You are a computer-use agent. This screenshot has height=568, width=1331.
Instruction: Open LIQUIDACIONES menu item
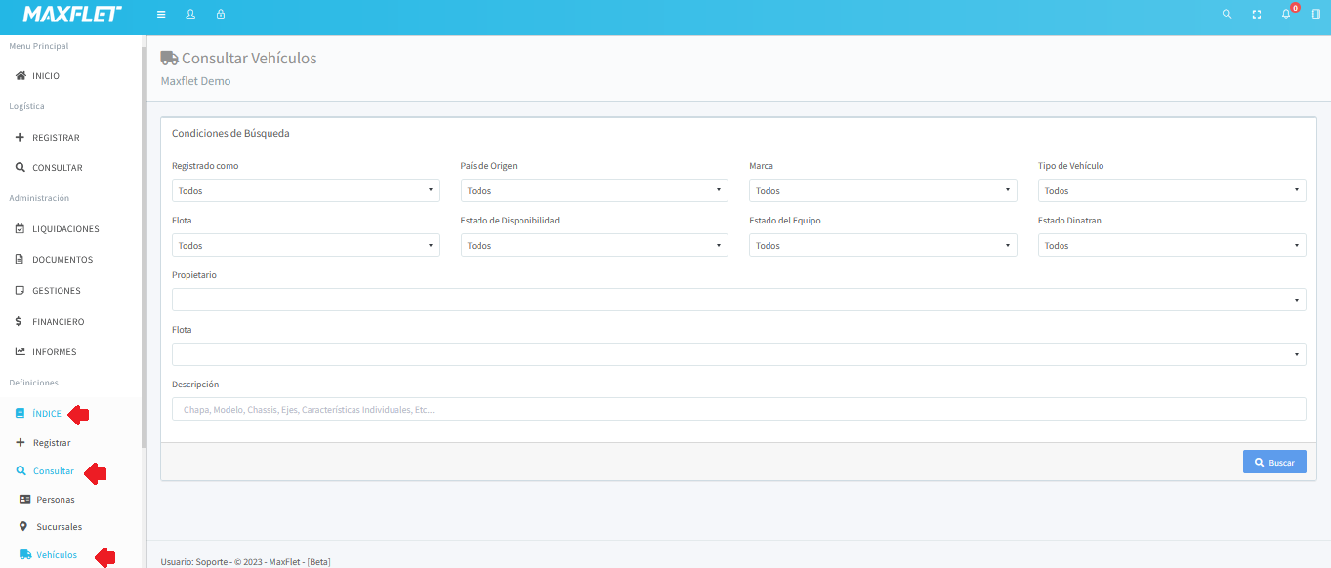pyautogui.click(x=64, y=229)
